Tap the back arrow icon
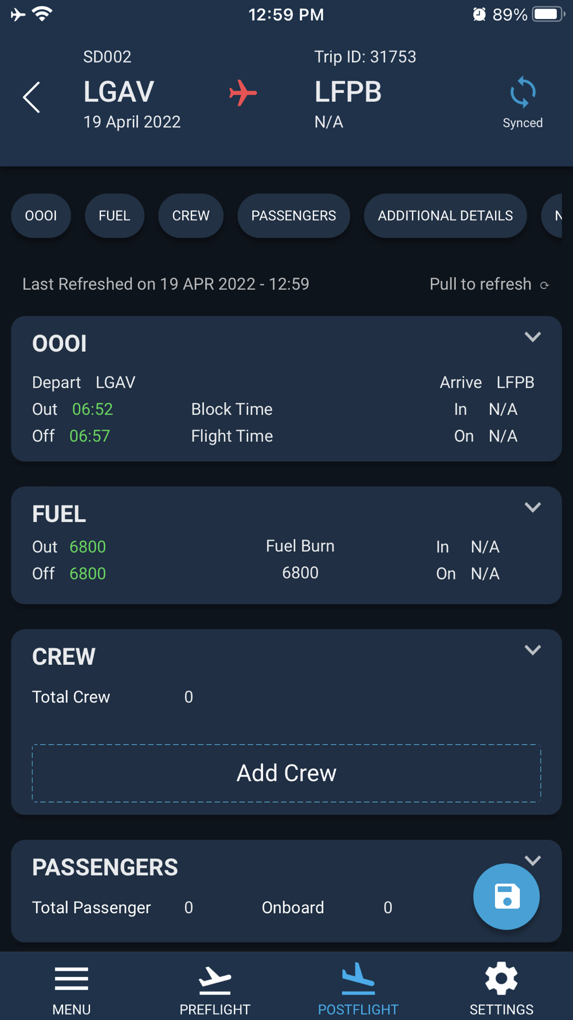This screenshot has width=573, height=1020. coord(32,97)
